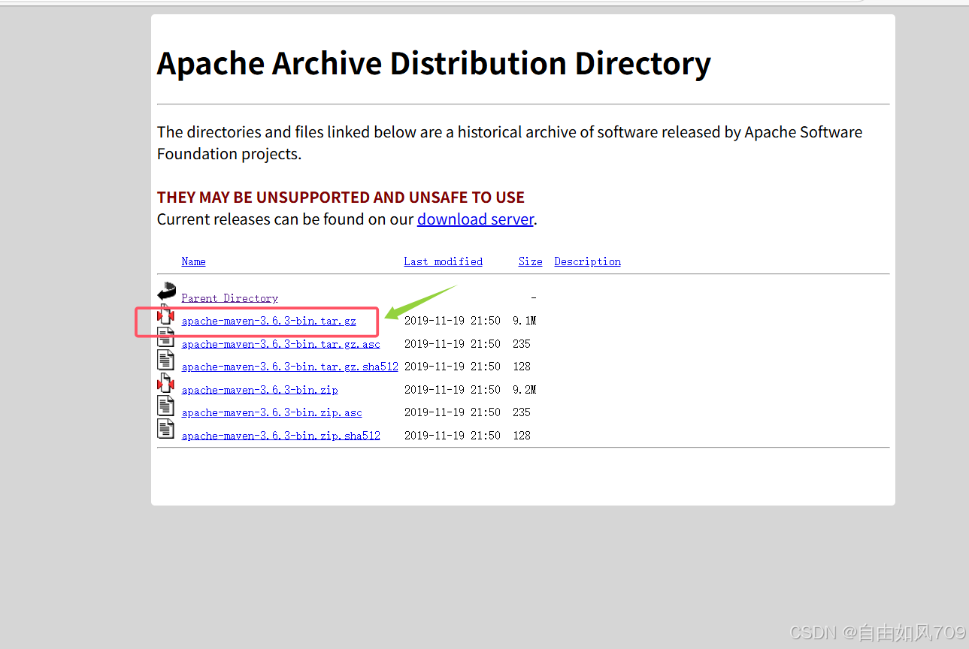
Task: Sort the listing by Description column
Action: [x=587, y=261]
